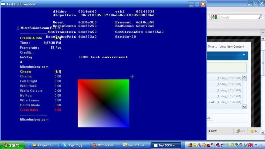This screenshot has width=265, height=149.
Task: Click the D3D8 test environment label
Action: 103,57
